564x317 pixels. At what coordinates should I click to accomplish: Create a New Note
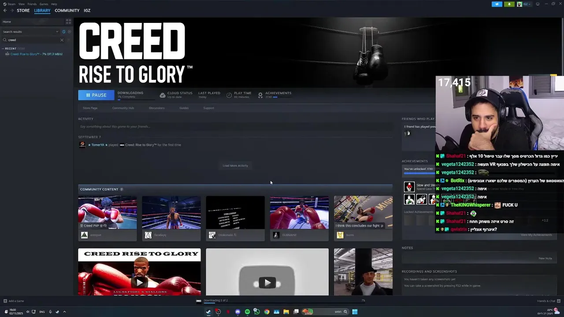click(545, 258)
